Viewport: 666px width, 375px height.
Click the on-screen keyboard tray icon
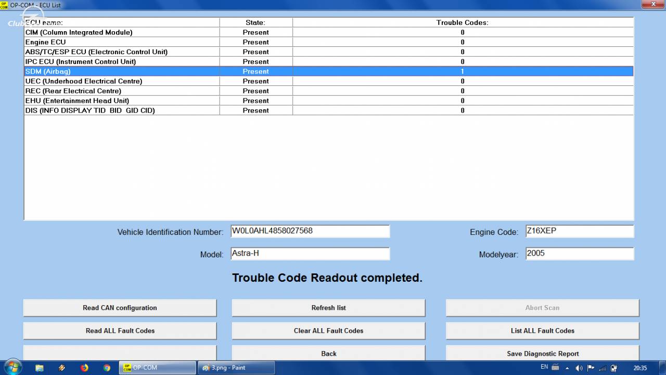pyautogui.click(x=555, y=368)
